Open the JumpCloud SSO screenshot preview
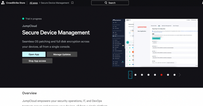 [x=155, y=43]
